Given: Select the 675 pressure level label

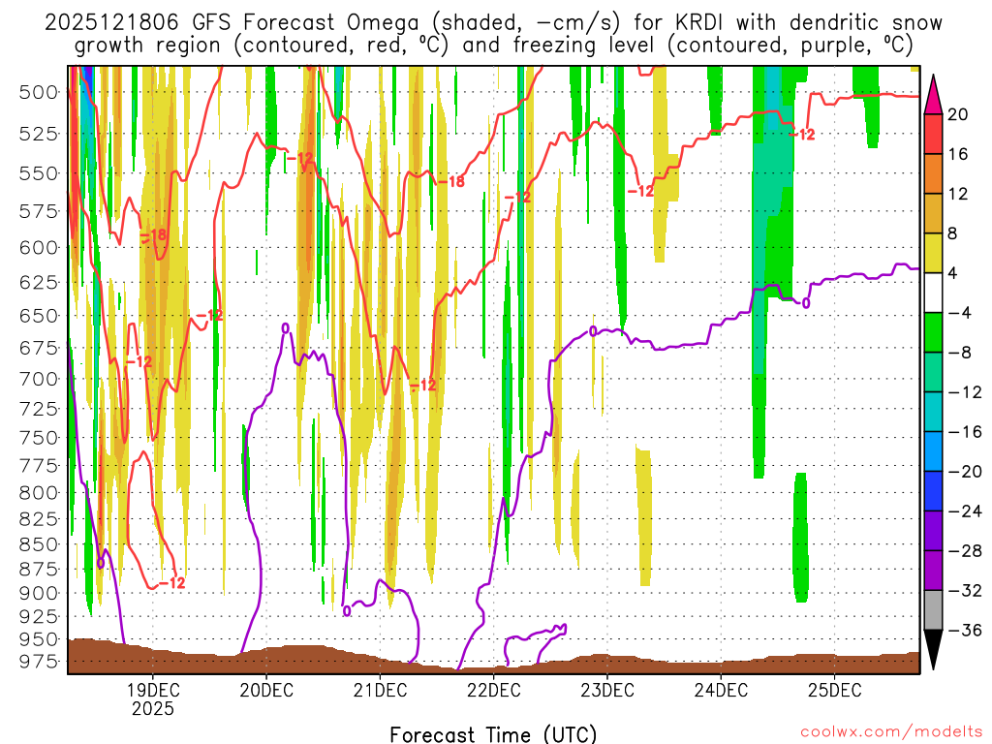Looking at the screenshot, I should [x=39, y=348].
